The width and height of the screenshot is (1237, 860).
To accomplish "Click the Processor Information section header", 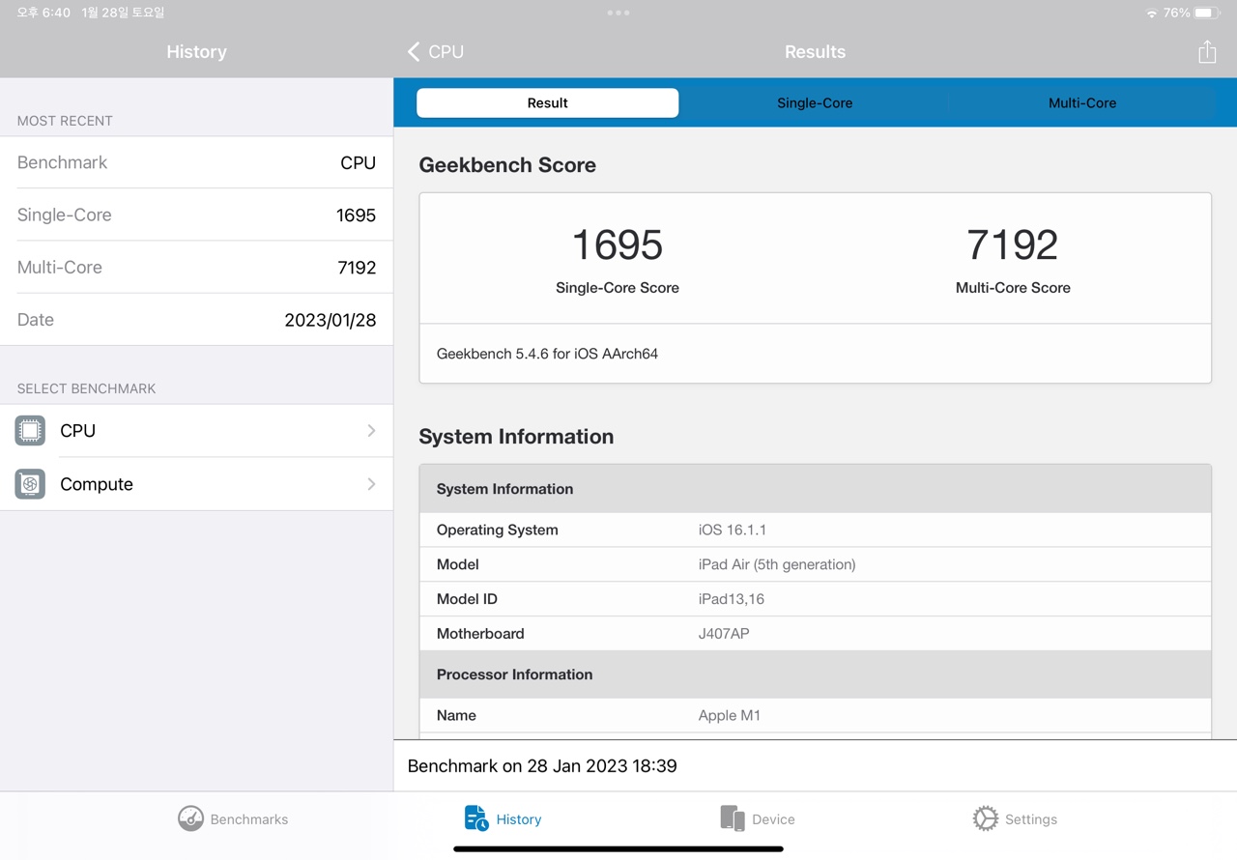I will coord(815,674).
